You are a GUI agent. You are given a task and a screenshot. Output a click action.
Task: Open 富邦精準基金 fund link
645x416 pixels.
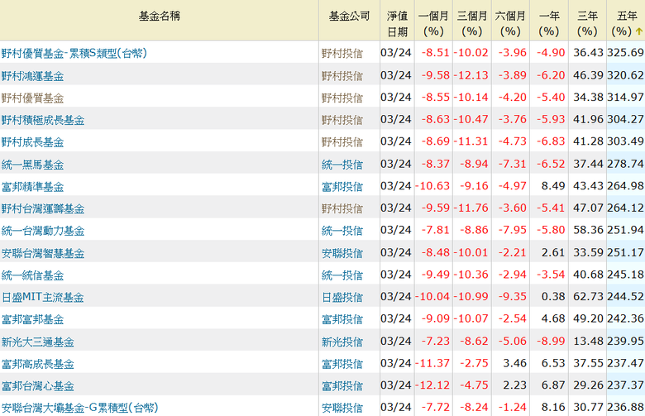tap(32, 186)
